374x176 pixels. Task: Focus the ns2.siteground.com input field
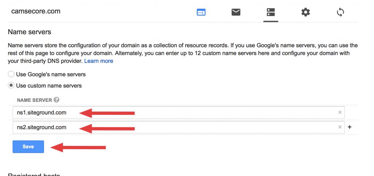[x=179, y=127]
